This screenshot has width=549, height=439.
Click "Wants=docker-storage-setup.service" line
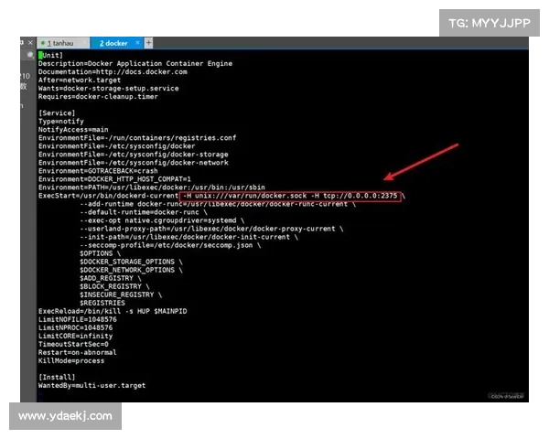[x=109, y=88]
